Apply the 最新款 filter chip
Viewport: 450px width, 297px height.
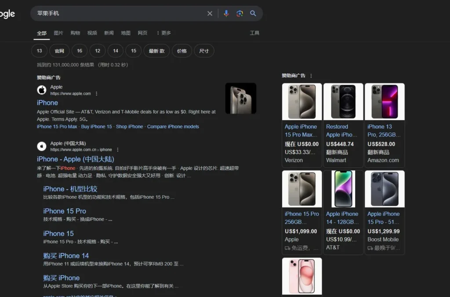[157, 51]
